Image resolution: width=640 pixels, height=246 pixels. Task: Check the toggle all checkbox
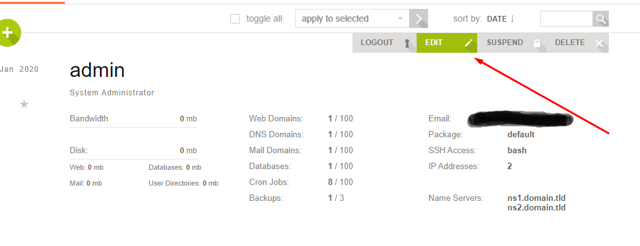(x=235, y=19)
